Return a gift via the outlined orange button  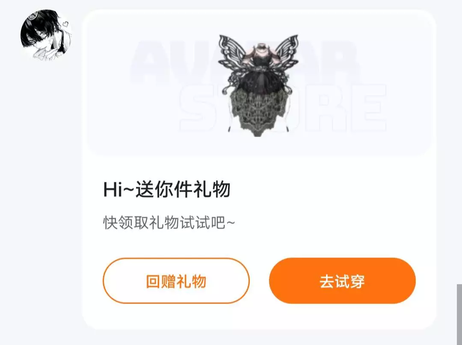176,281
